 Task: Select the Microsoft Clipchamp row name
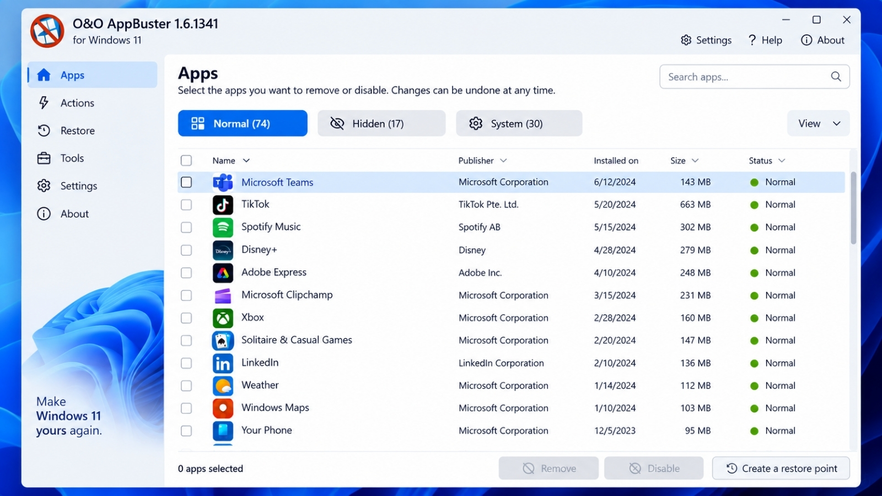pyautogui.click(x=287, y=295)
